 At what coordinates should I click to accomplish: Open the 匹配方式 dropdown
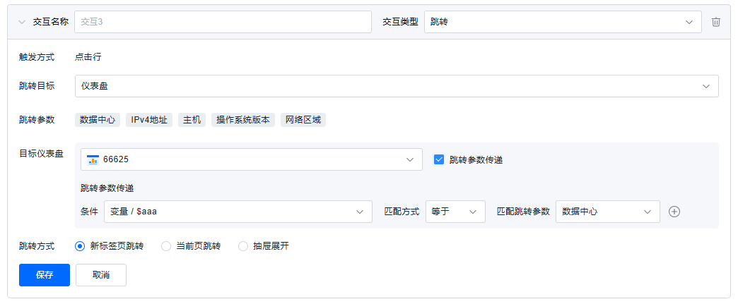point(455,212)
